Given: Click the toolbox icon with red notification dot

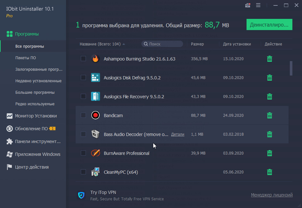Looking at the screenshot, I should pyautogui.click(x=248, y=5).
